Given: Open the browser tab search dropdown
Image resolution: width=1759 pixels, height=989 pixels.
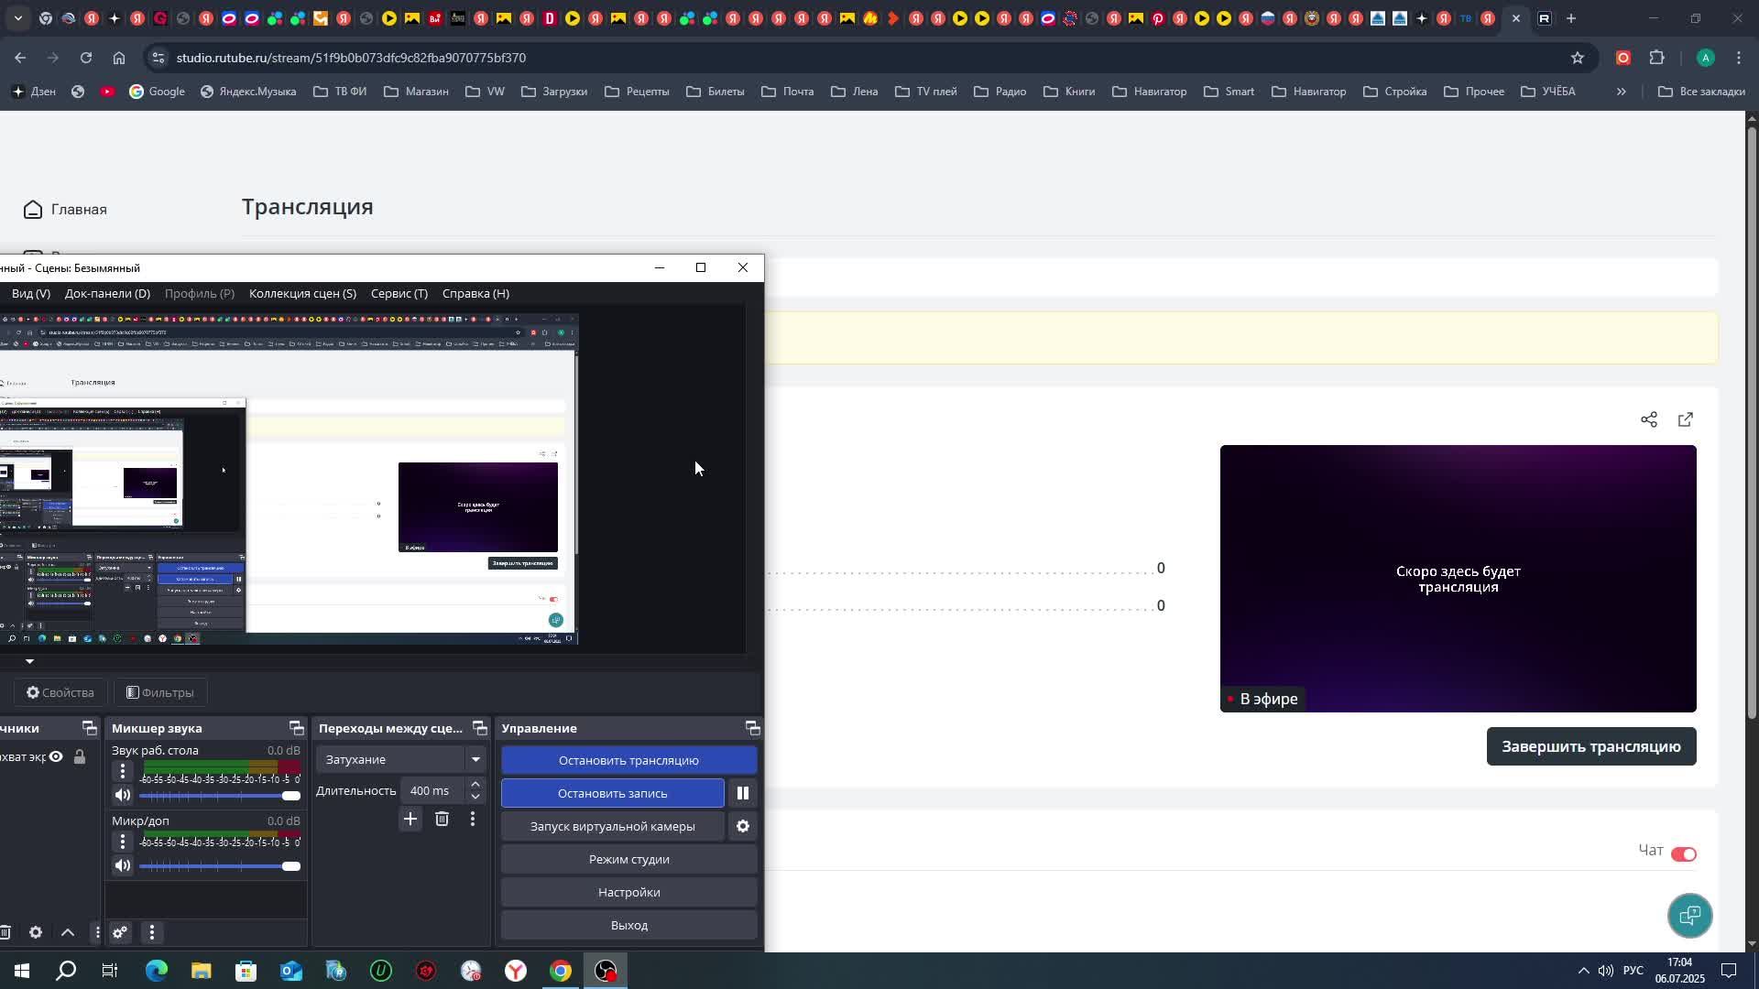Looking at the screenshot, I should click(17, 18).
